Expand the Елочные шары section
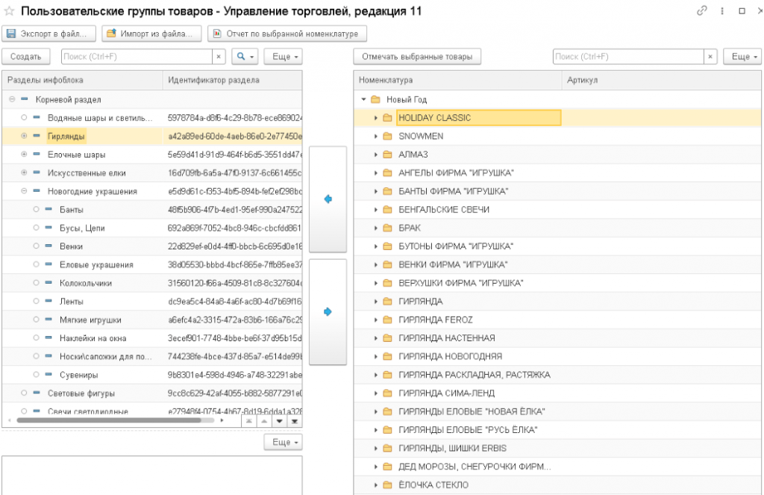The height and width of the screenshot is (495, 764). click(24, 155)
